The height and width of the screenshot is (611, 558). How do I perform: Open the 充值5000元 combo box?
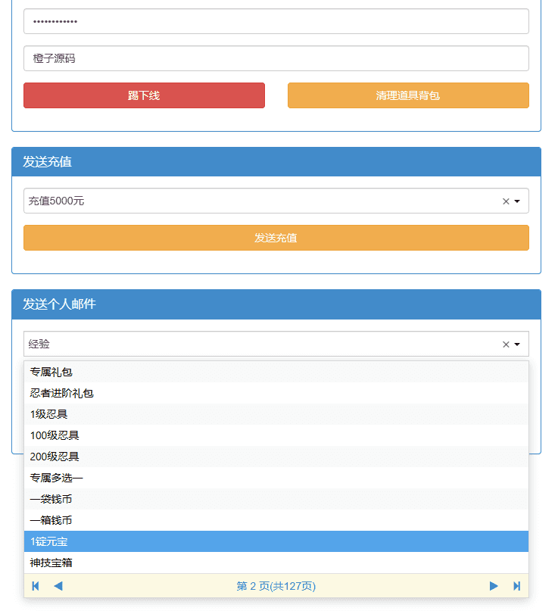pos(257,201)
